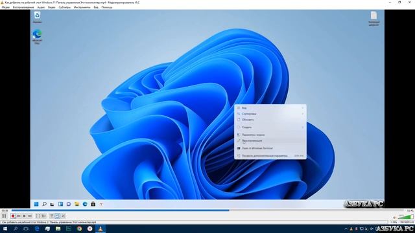Open the Windows Start button on host taskbar
415x233 pixels.
(5, 228)
